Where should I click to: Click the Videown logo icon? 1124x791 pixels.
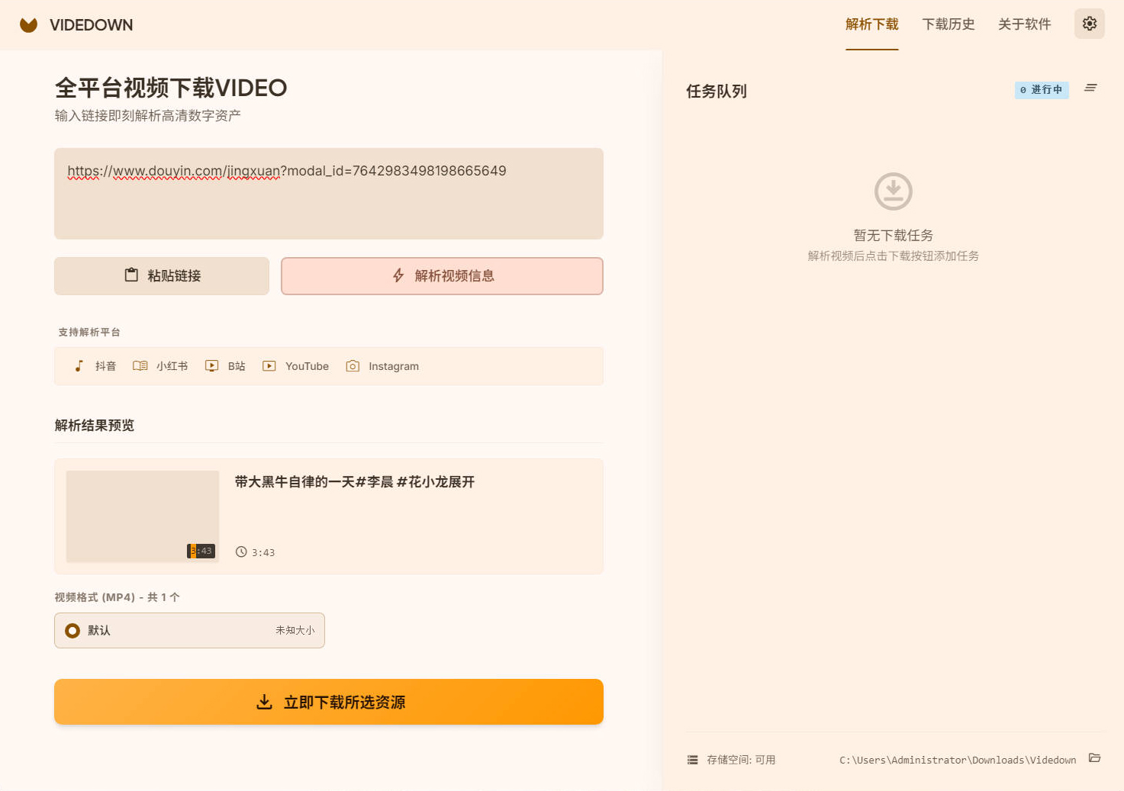pyautogui.click(x=28, y=25)
